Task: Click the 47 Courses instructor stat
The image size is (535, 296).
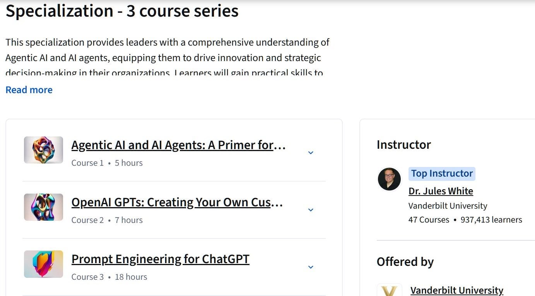Action: coord(429,219)
